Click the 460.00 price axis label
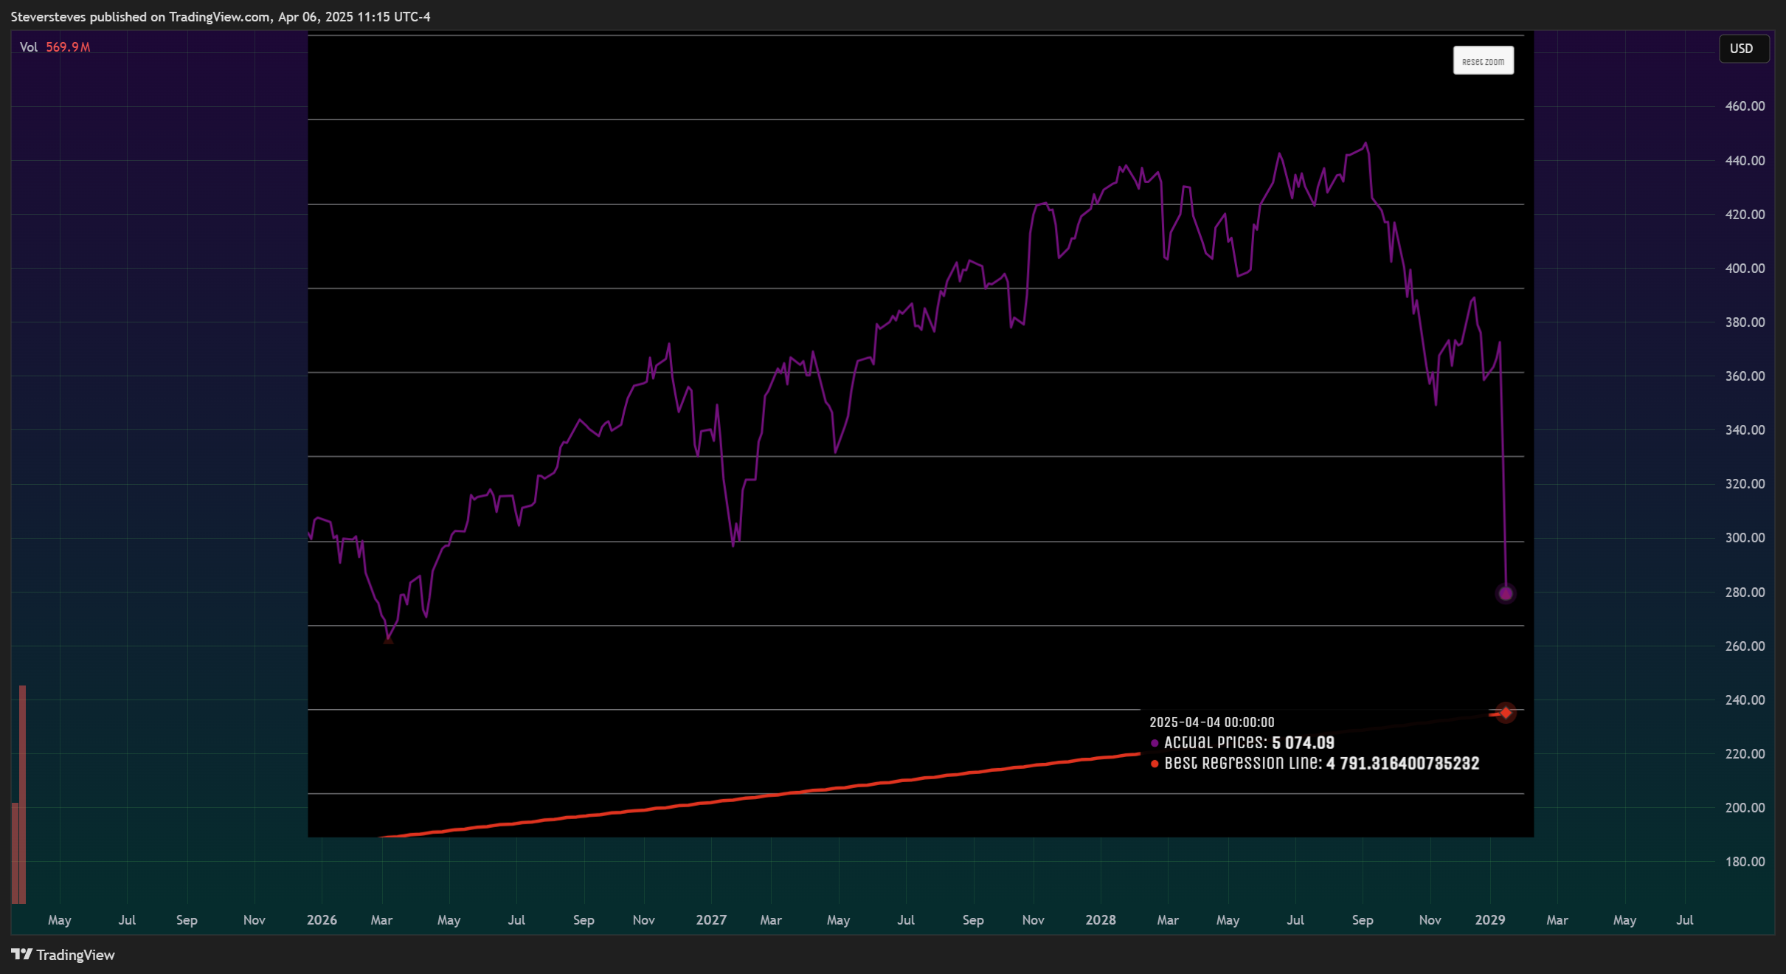This screenshot has width=1786, height=974. point(1745,106)
